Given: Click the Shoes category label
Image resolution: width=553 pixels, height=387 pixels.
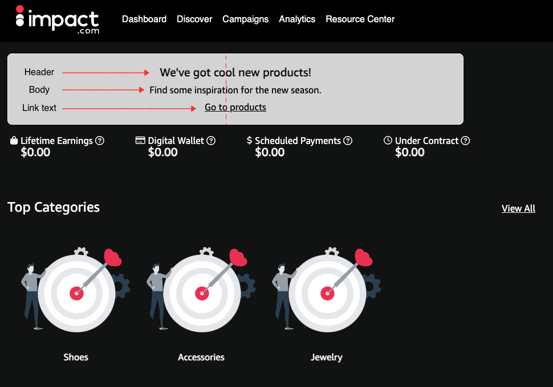Looking at the screenshot, I should (76, 357).
